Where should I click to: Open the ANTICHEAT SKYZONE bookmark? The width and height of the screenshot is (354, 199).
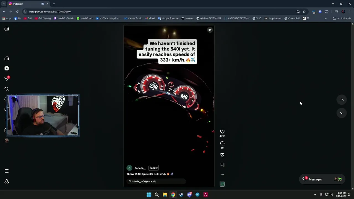[237, 19]
